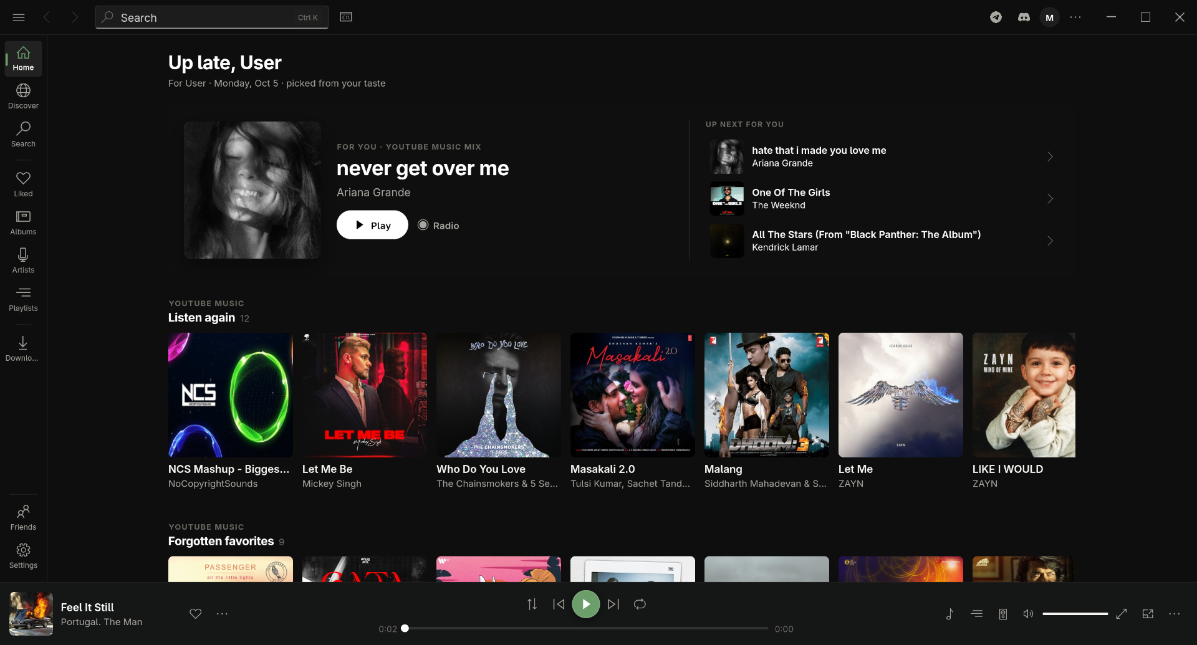This screenshot has height=645, width=1197.
Task: Adjust the volume slider
Action: [1075, 614]
